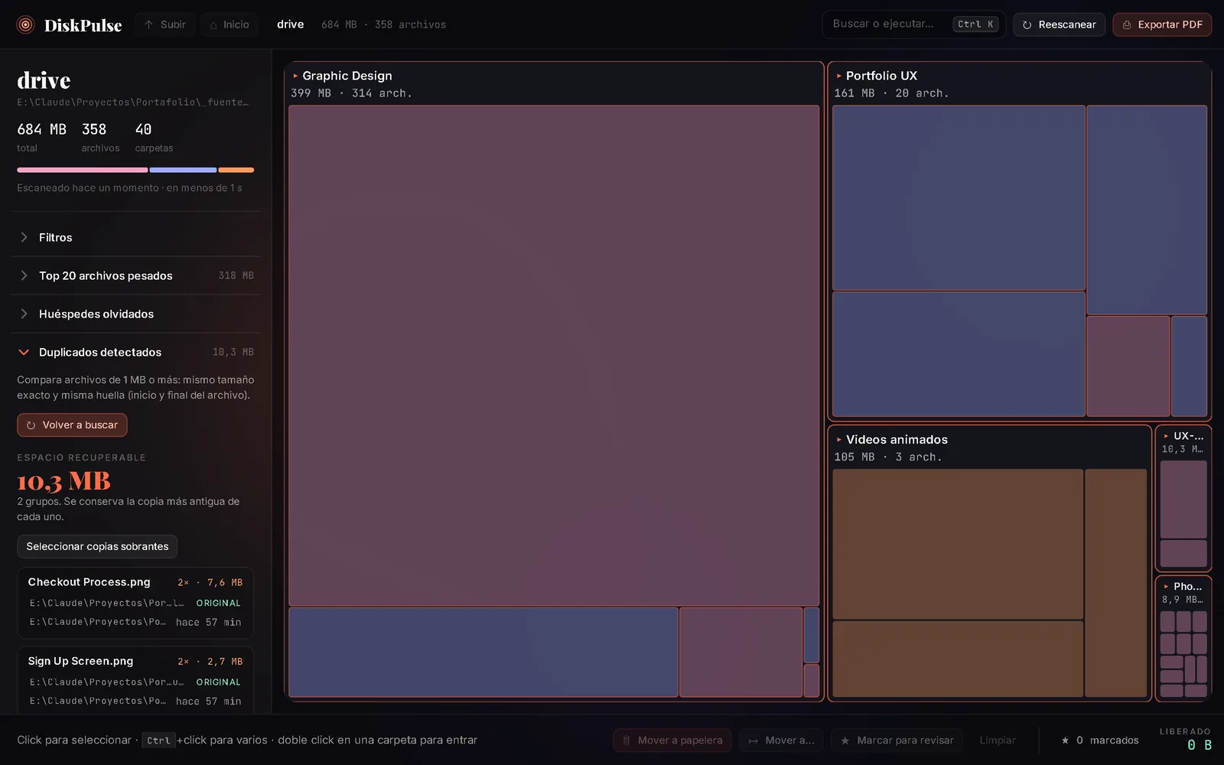This screenshot has height=765, width=1224.
Task: Expand the Filtros section
Action: pyautogui.click(x=136, y=237)
